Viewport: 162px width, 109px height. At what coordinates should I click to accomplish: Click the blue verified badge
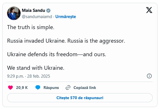tap(48, 10)
